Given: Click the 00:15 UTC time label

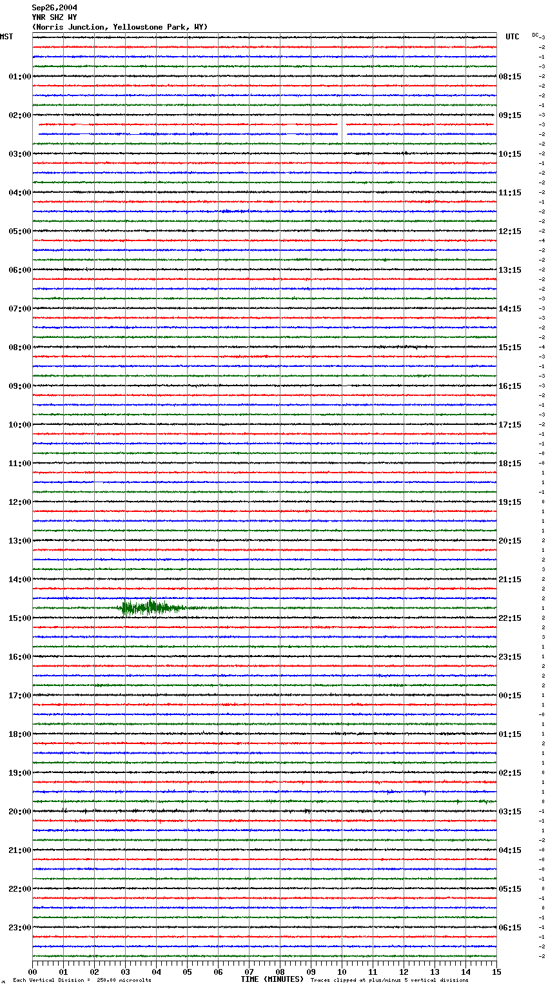Looking at the screenshot, I should pyautogui.click(x=510, y=696).
